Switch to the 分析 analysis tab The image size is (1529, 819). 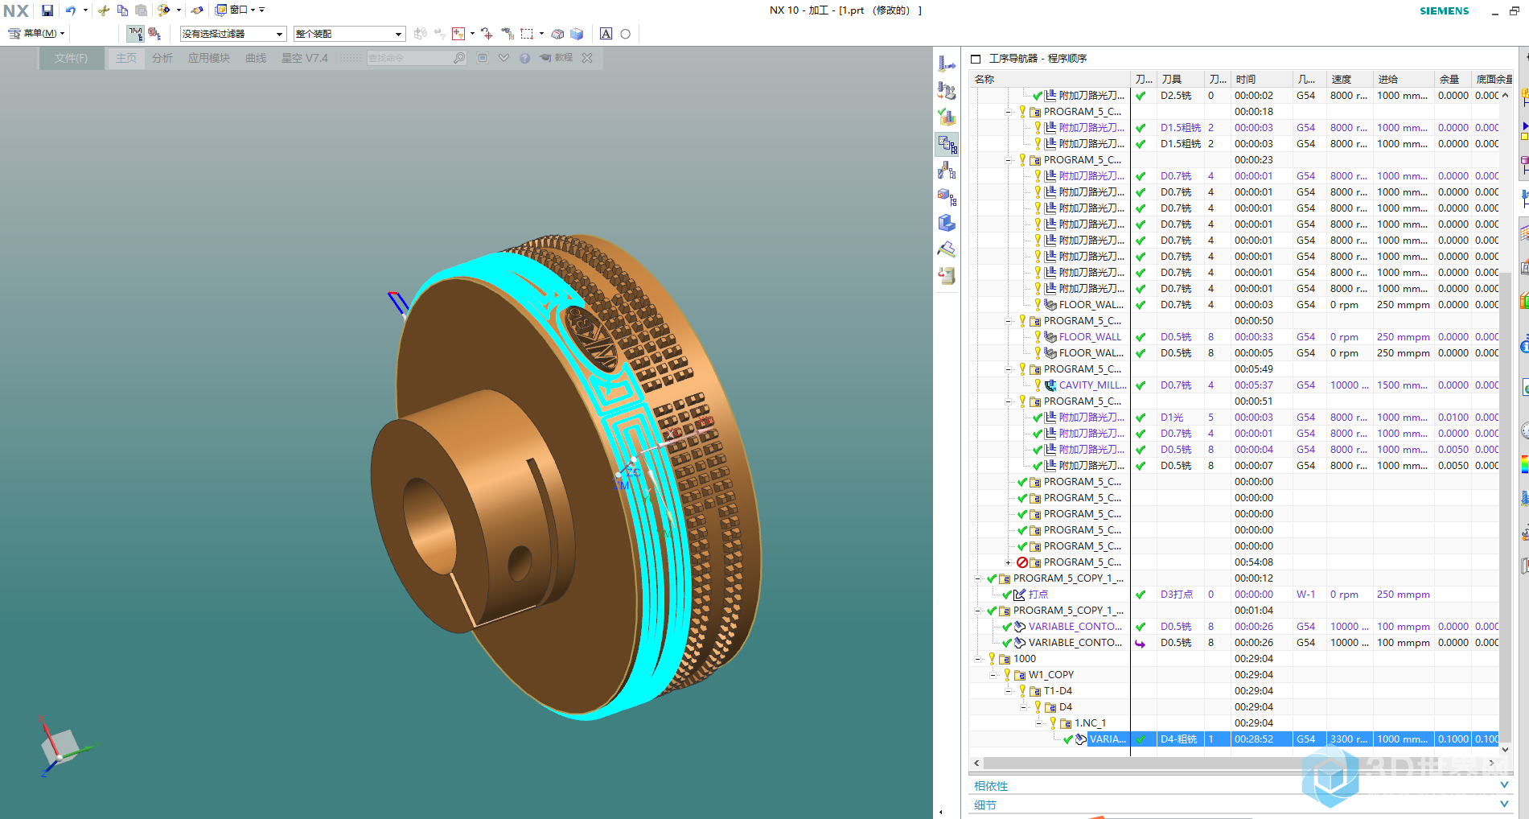point(162,58)
